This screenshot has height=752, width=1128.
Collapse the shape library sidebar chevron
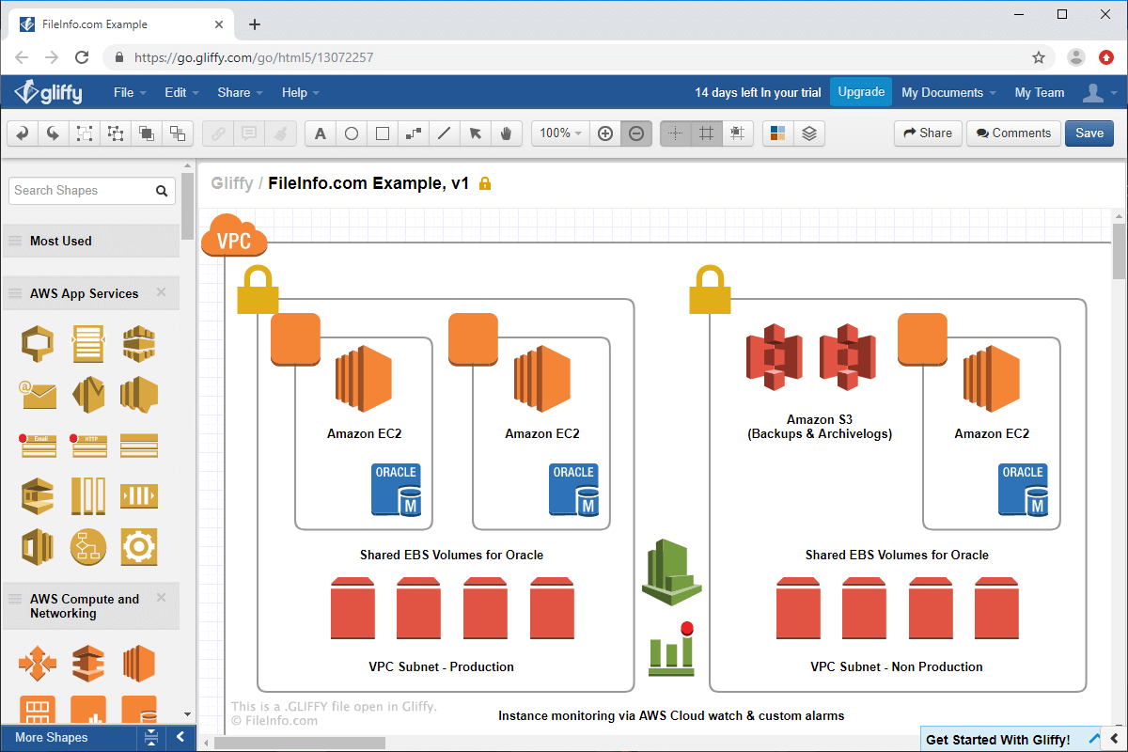[x=180, y=738]
